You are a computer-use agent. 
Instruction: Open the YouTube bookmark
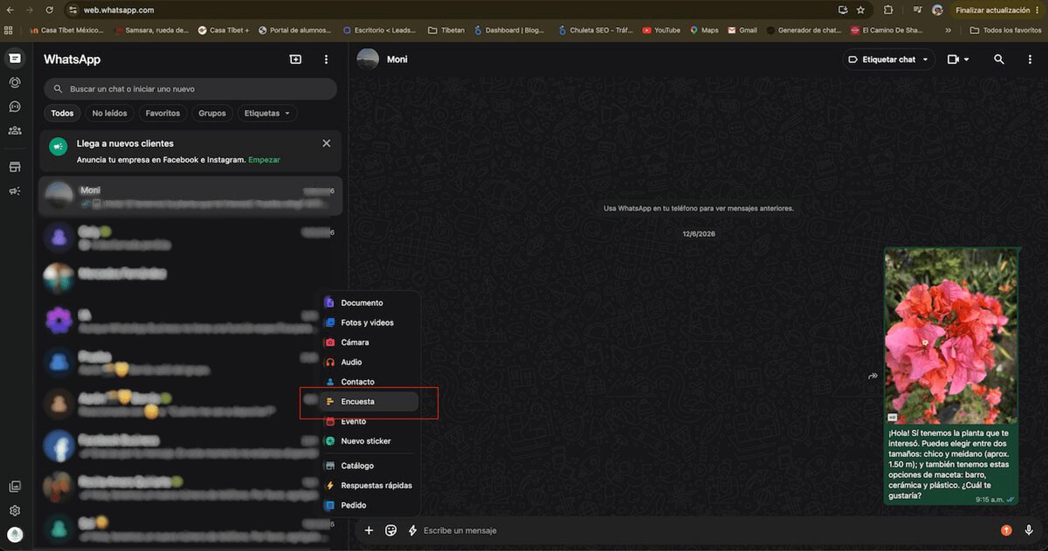[661, 30]
